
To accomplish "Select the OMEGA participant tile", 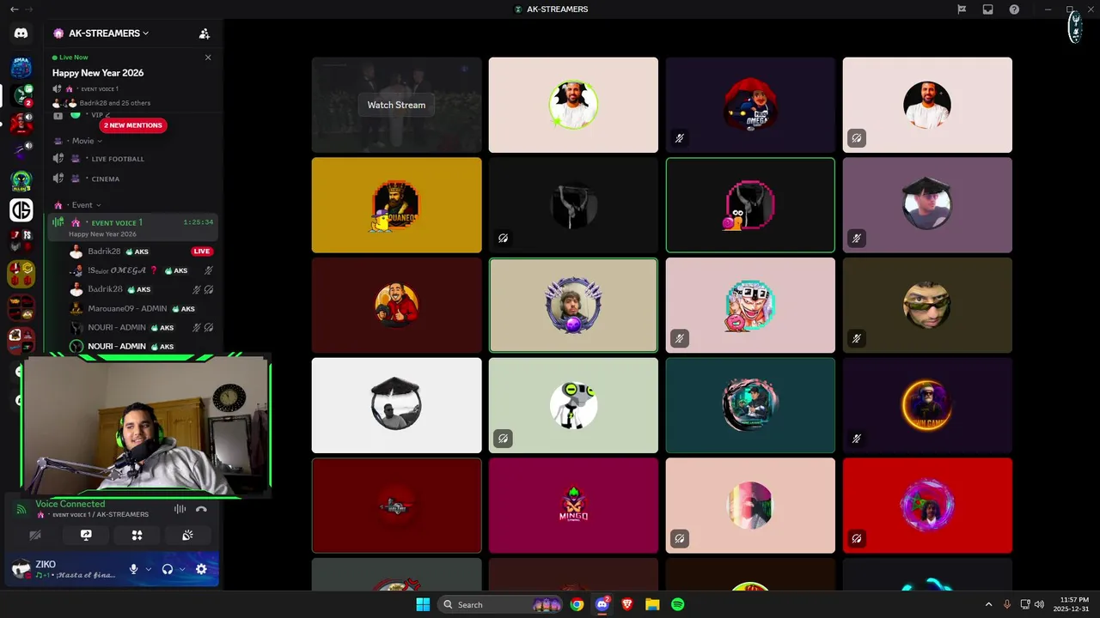I will point(750,105).
